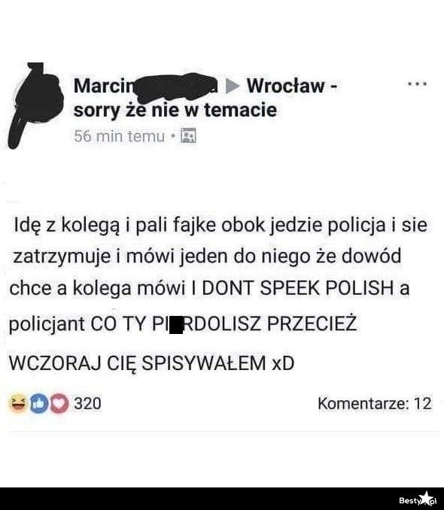Click the gray arrow between author and group

233,86
